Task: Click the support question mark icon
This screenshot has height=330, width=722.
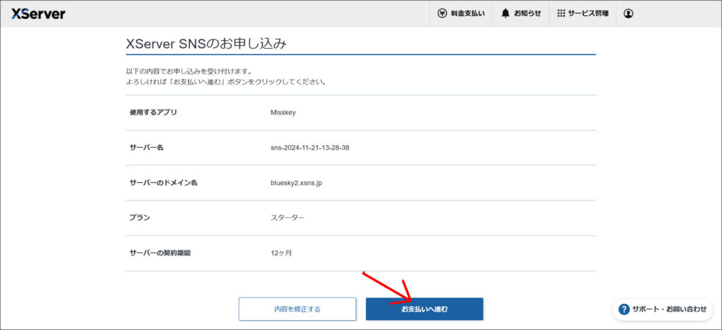Action: tap(624, 310)
